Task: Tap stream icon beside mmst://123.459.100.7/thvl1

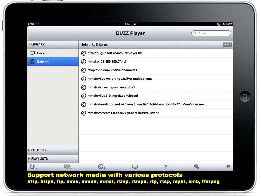Action: 83,62
